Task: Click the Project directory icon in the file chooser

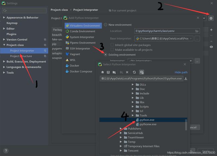Action: (114, 72)
